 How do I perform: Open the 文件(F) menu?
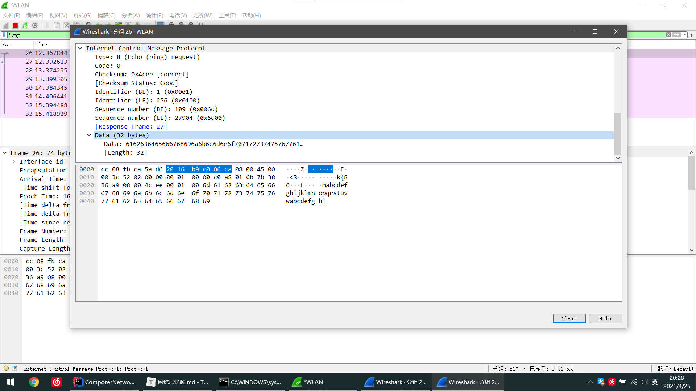(x=12, y=15)
